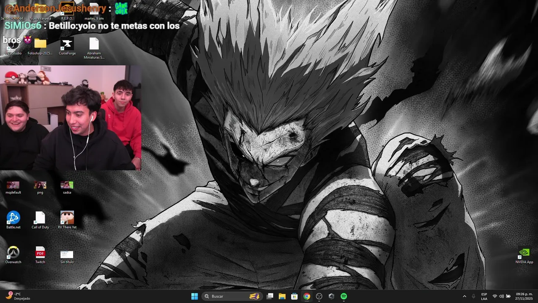The width and height of the screenshot is (538, 303).
Task: Launch the CurseForge desktop shortcut
Action: click(67, 46)
